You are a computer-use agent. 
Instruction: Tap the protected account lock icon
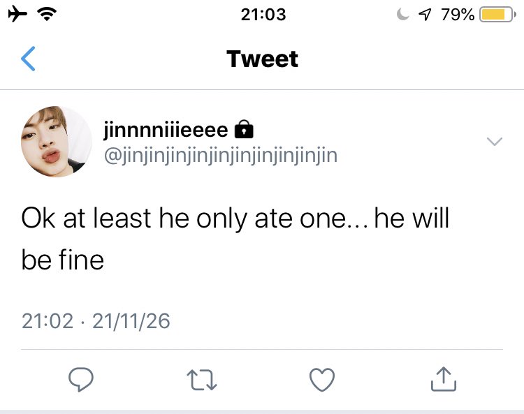(x=244, y=130)
